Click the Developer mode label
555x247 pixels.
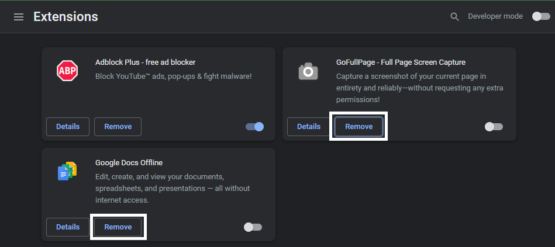click(x=495, y=16)
